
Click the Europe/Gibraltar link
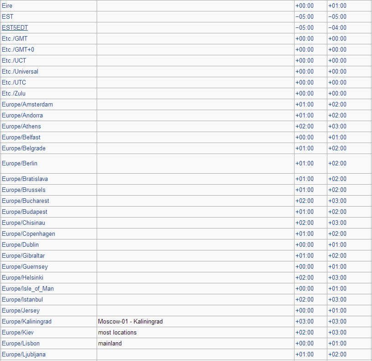(x=23, y=255)
